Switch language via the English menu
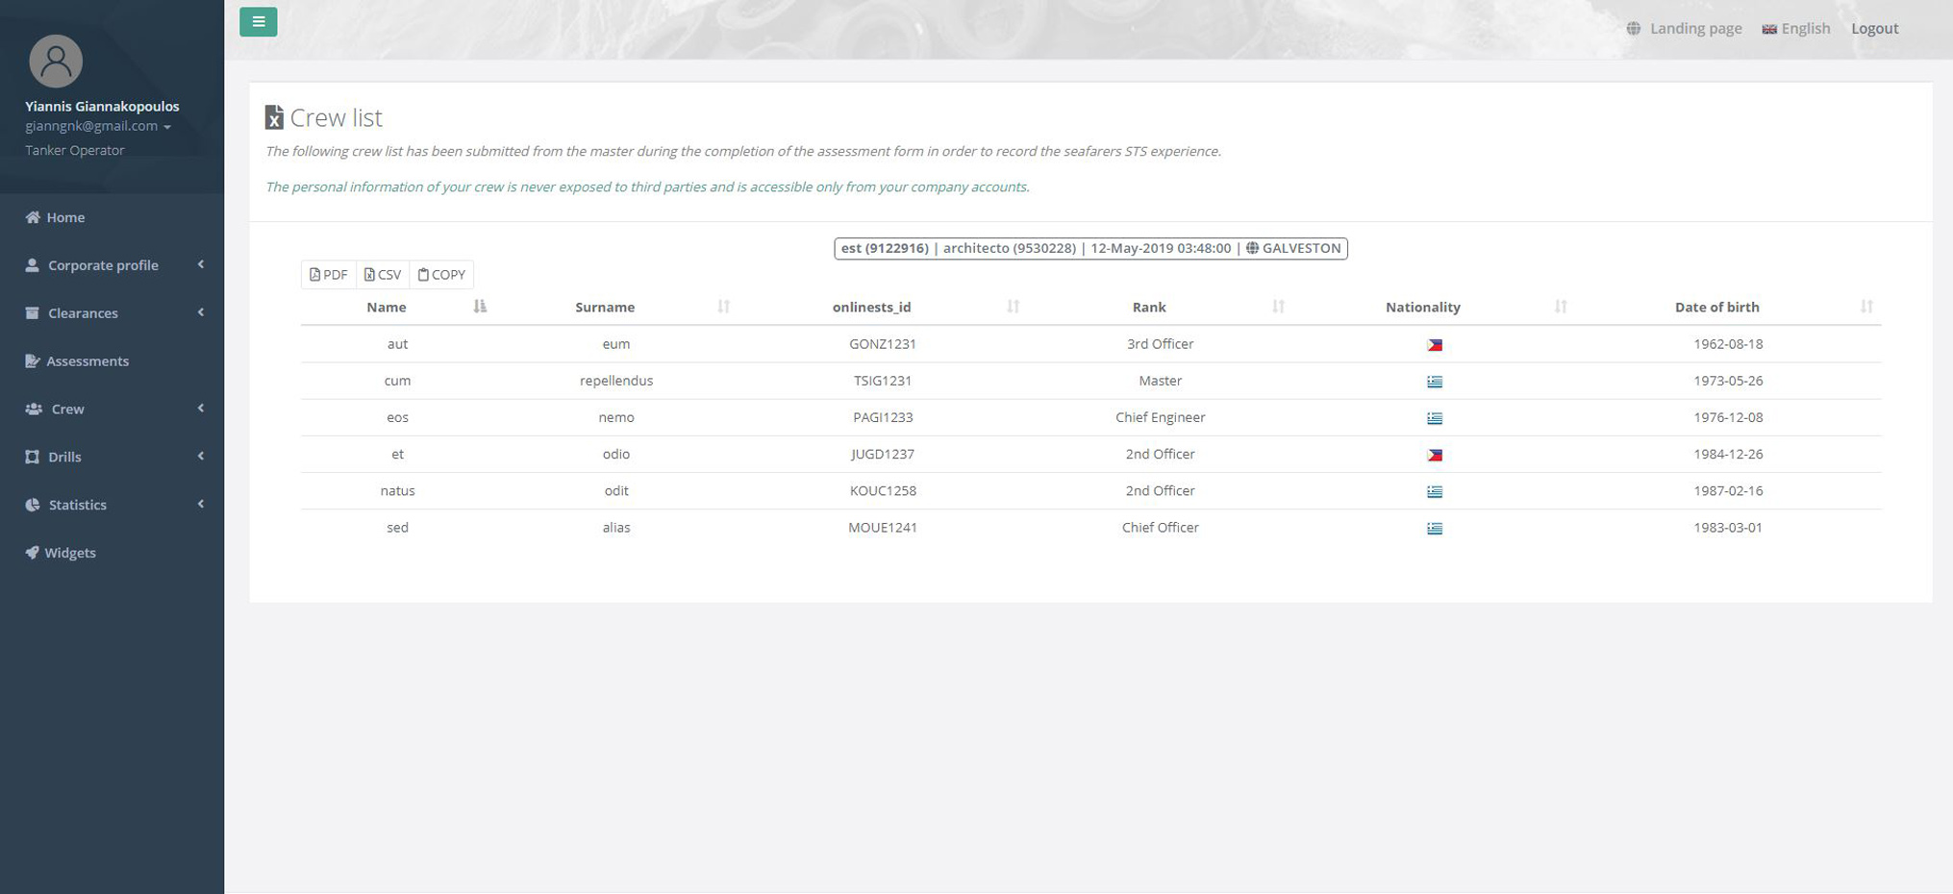The height and width of the screenshot is (894, 1953). [x=1796, y=28]
